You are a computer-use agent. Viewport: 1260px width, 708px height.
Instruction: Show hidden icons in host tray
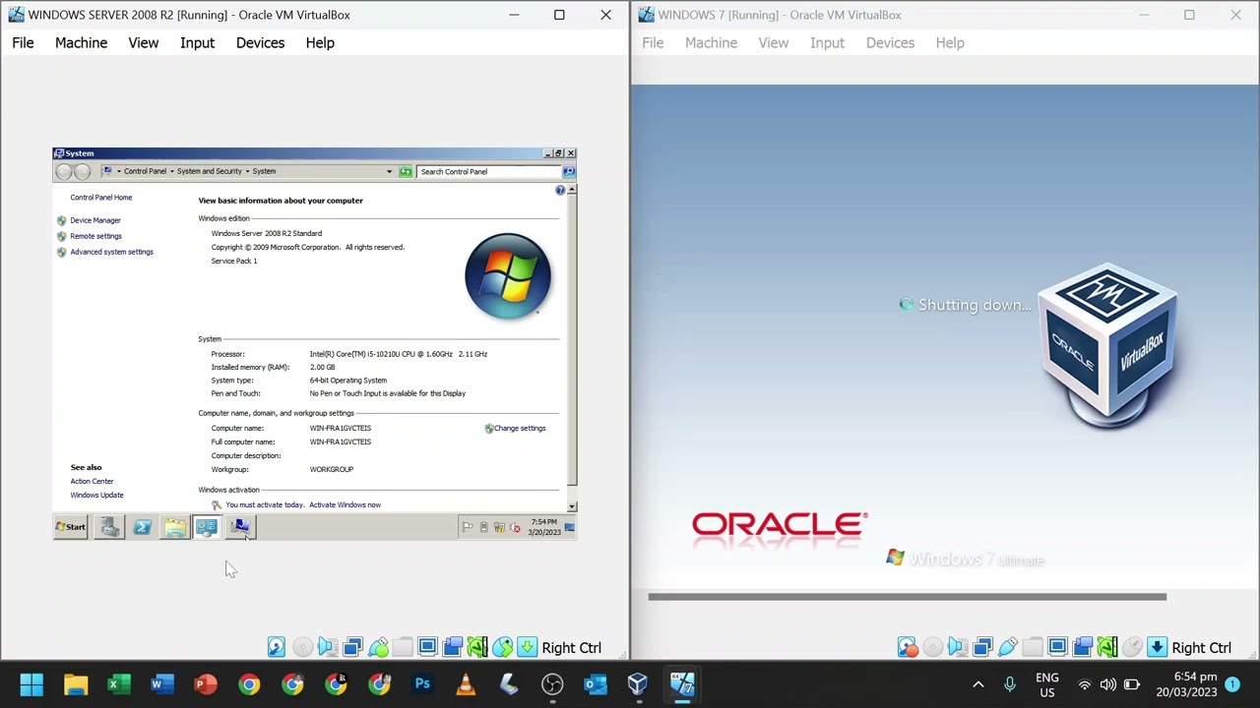(978, 684)
